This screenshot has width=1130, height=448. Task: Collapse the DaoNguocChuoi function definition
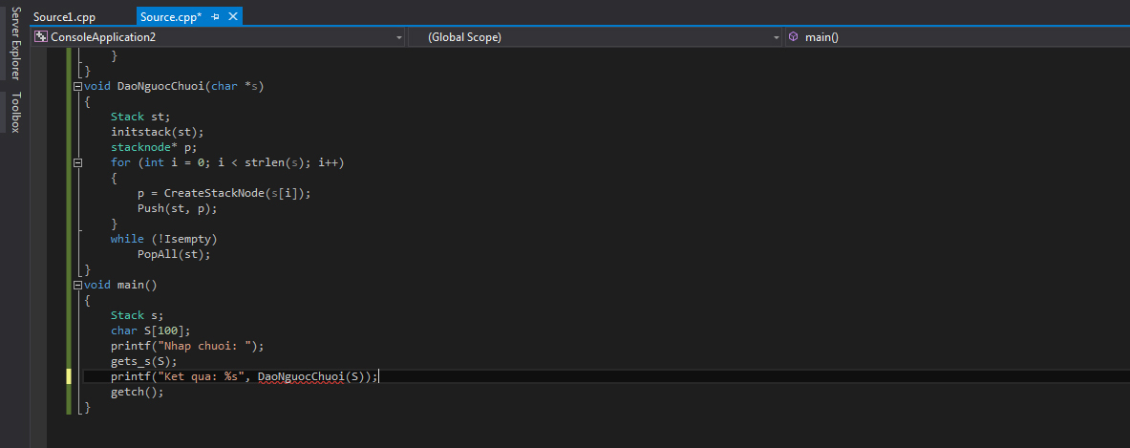click(77, 86)
